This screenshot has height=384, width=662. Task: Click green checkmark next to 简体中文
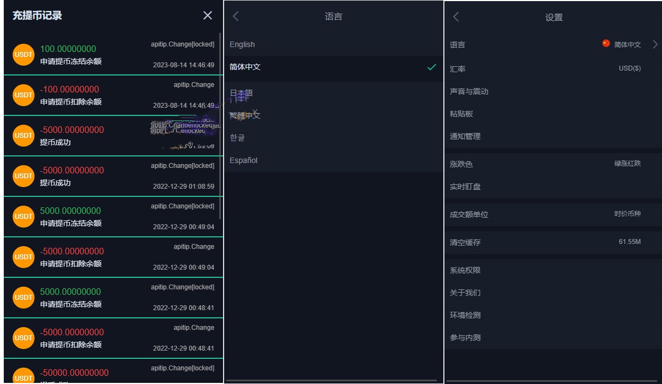[432, 67]
